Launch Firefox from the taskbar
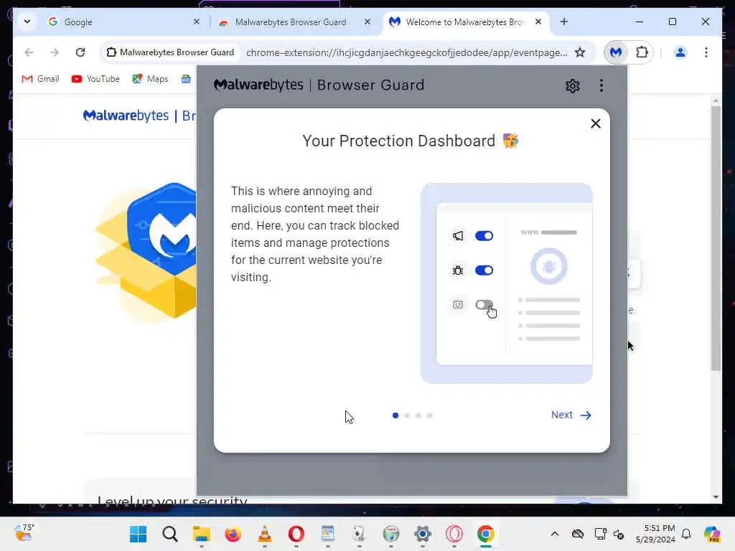The width and height of the screenshot is (735, 551). [233, 534]
